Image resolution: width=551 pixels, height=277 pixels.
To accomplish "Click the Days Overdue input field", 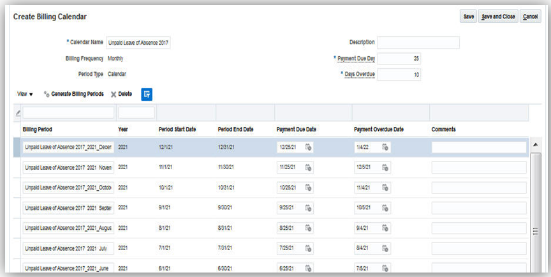I will 399,75.
